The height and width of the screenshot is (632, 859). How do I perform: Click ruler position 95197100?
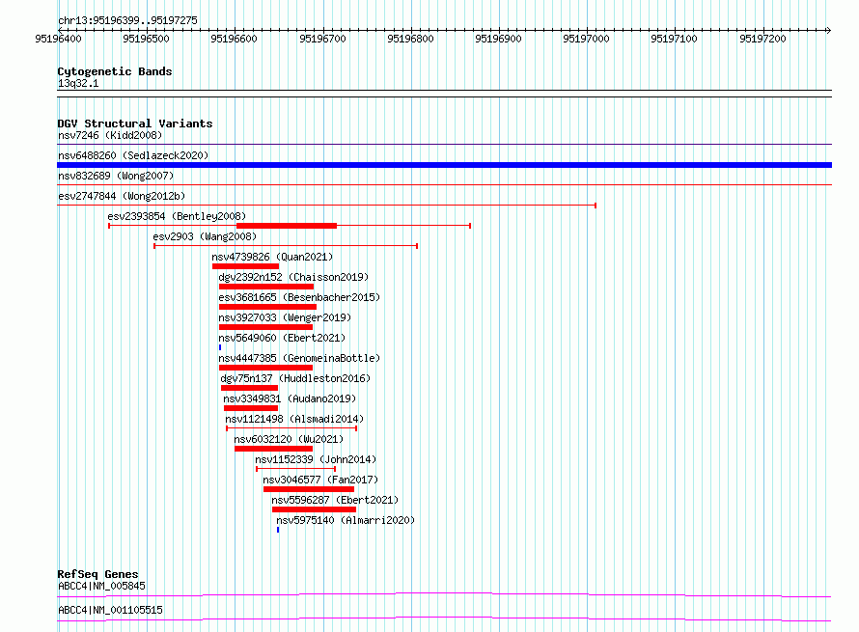(x=674, y=39)
